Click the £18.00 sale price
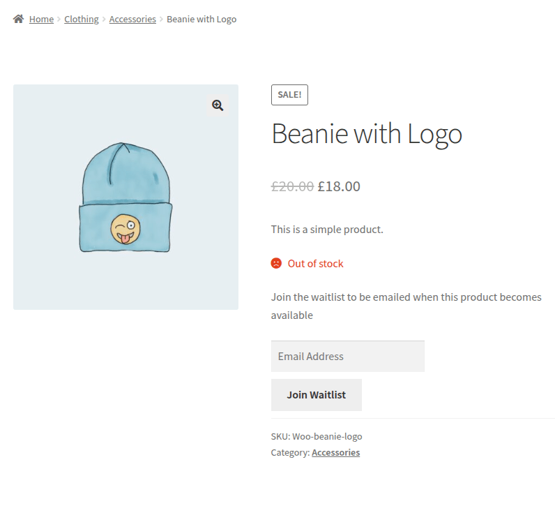The image size is (555, 515). pos(339,186)
